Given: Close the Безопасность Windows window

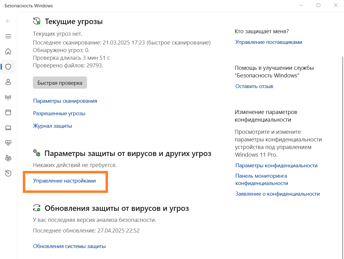Looking at the screenshot, I should point(336,5).
